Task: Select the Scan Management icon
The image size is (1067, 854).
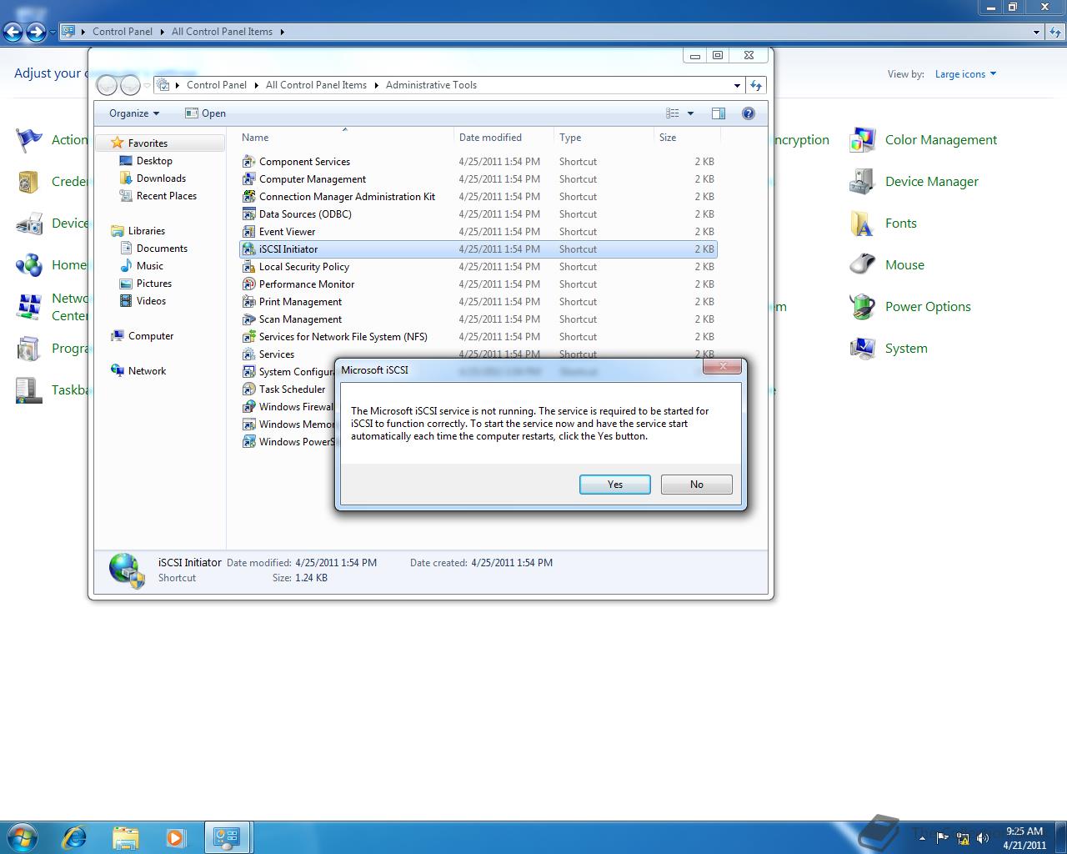Action: 248,319
